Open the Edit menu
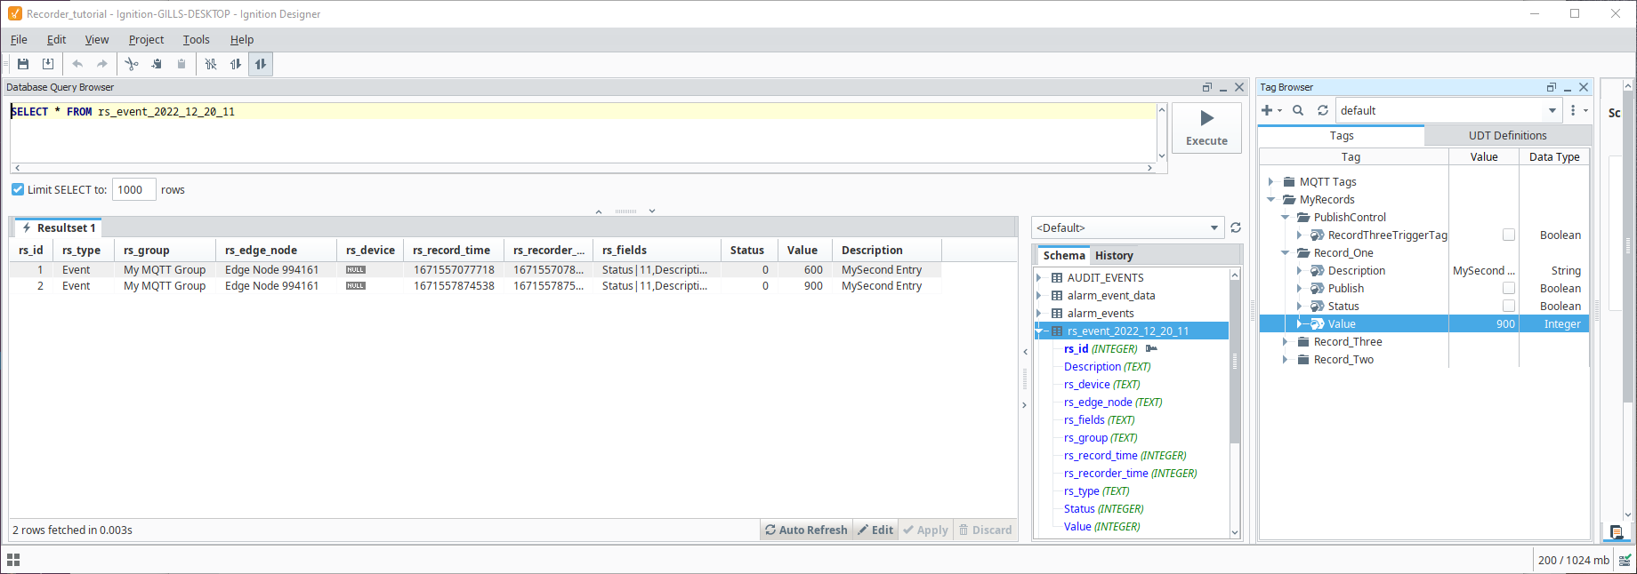Viewport: 1637px width, 574px height. (x=56, y=39)
